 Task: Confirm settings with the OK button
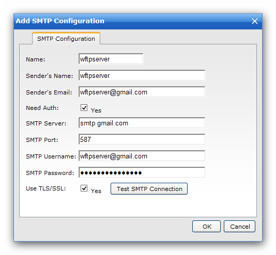206,227
